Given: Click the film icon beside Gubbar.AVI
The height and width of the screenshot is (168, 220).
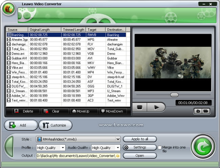Looking at the screenshot, I should pos(9,58).
